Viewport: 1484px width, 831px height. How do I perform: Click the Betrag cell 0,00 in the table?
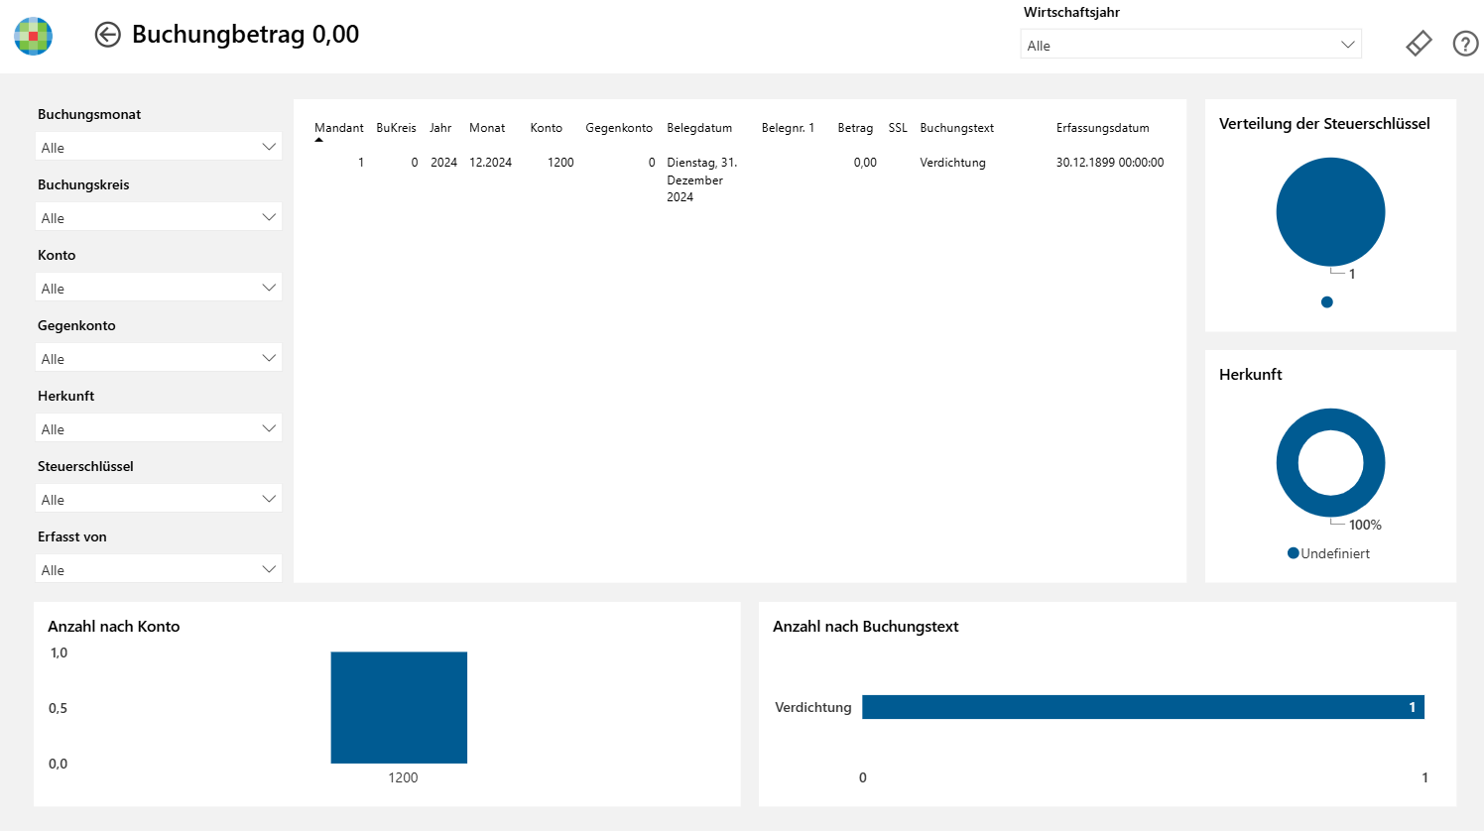(865, 163)
